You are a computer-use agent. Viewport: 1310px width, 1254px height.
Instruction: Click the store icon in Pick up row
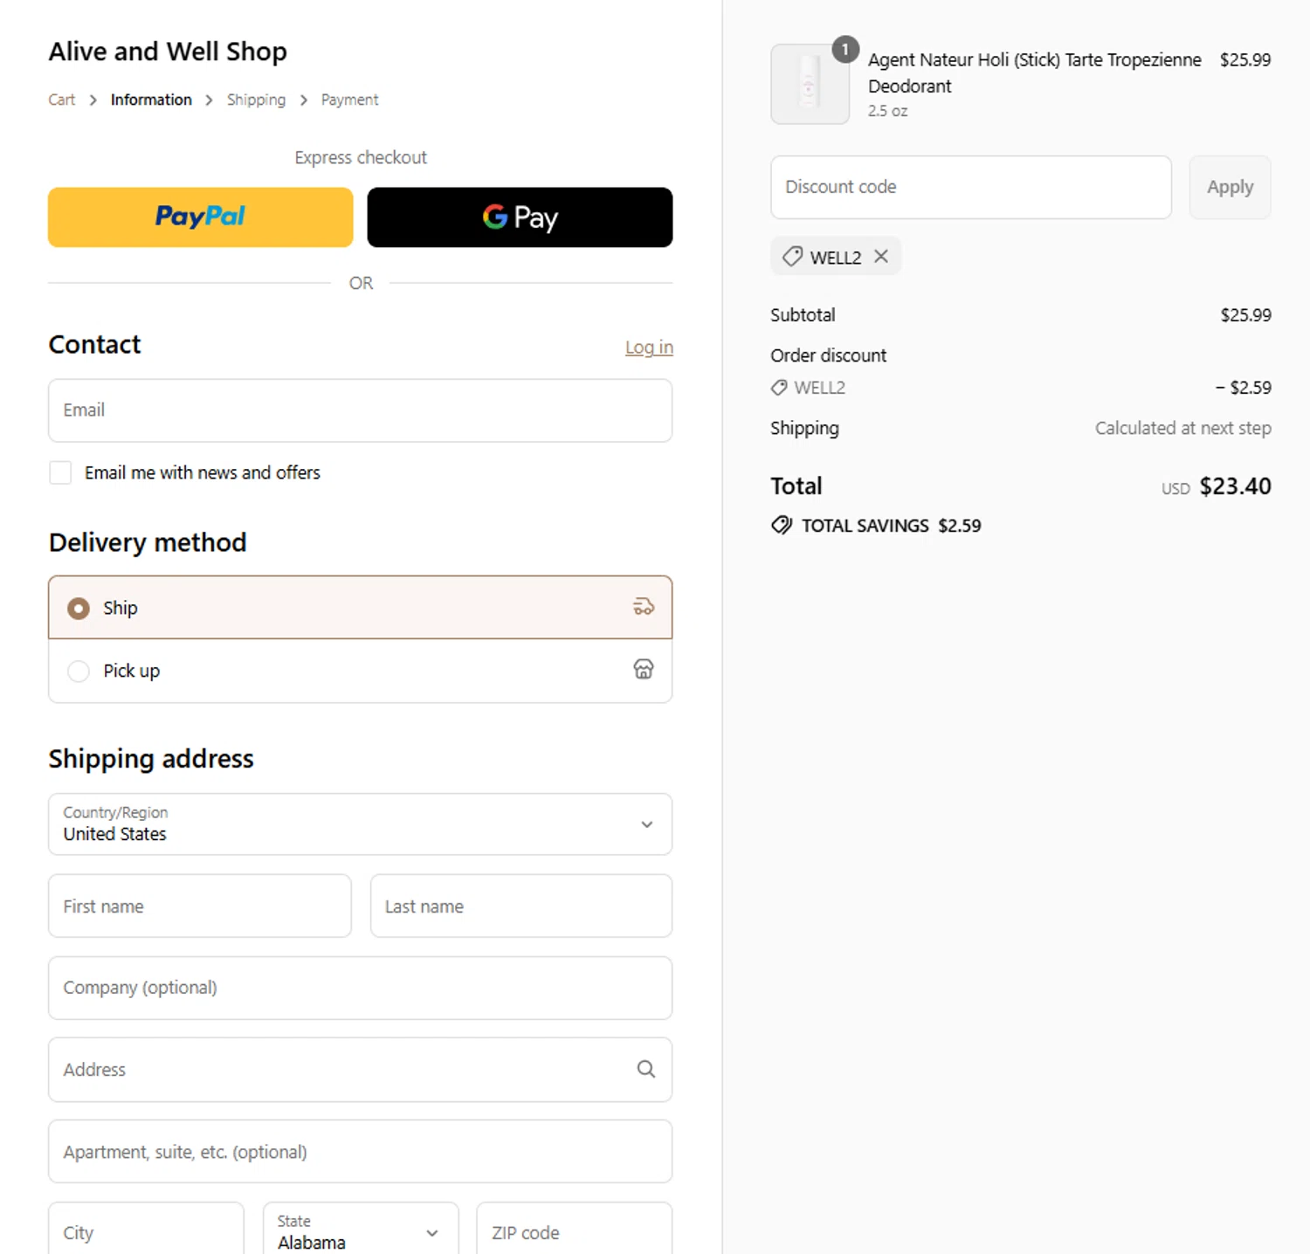tap(644, 670)
